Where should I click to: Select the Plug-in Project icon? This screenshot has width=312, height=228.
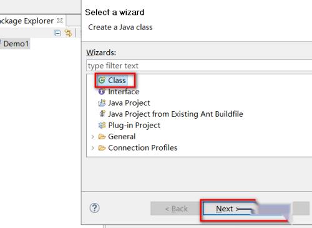coord(102,125)
